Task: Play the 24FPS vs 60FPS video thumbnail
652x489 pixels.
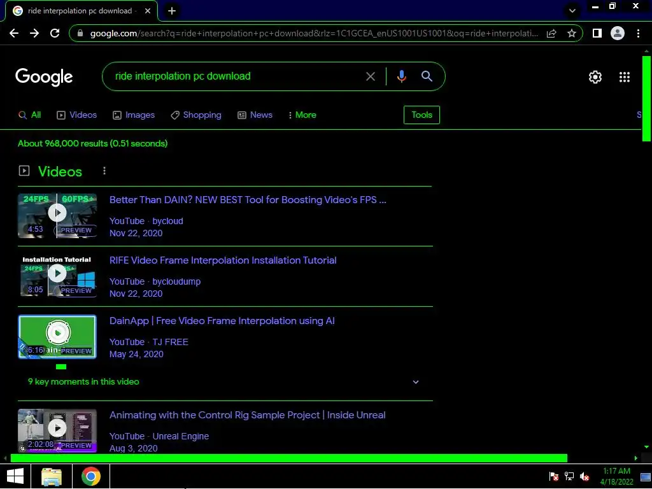Action: pyautogui.click(x=57, y=216)
